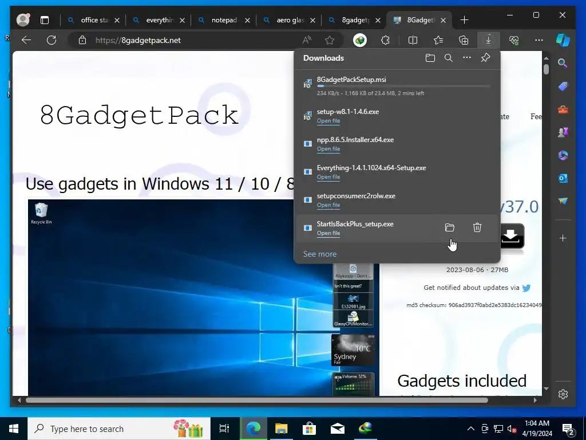Switch to the 8gadgetpack search tab
This screenshot has width=586, height=440.
pos(355,20)
